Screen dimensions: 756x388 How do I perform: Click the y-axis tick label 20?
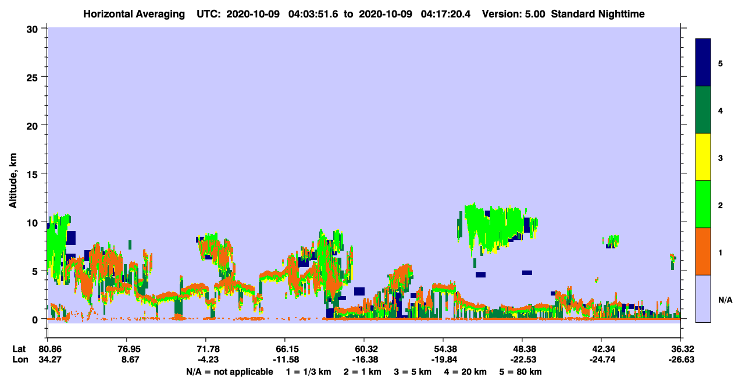point(34,125)
